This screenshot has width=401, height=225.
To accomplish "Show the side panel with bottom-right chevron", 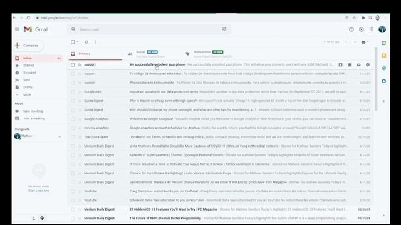I will pos(383,216).
